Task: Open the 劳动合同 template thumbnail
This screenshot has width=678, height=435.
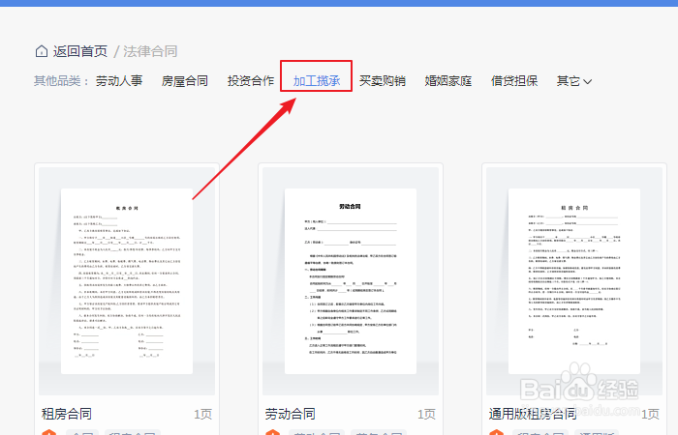Action: (x=351, y=281)
